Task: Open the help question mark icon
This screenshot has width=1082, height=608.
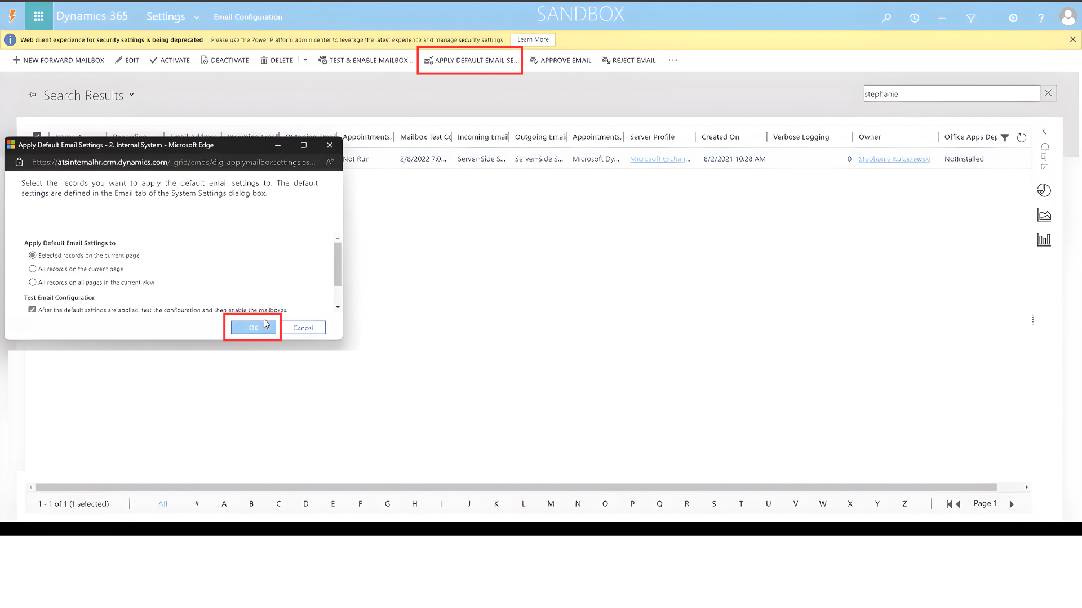Action: click(x=1041, y=18)
